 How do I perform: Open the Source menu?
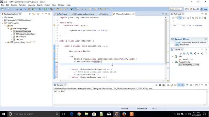14,5
